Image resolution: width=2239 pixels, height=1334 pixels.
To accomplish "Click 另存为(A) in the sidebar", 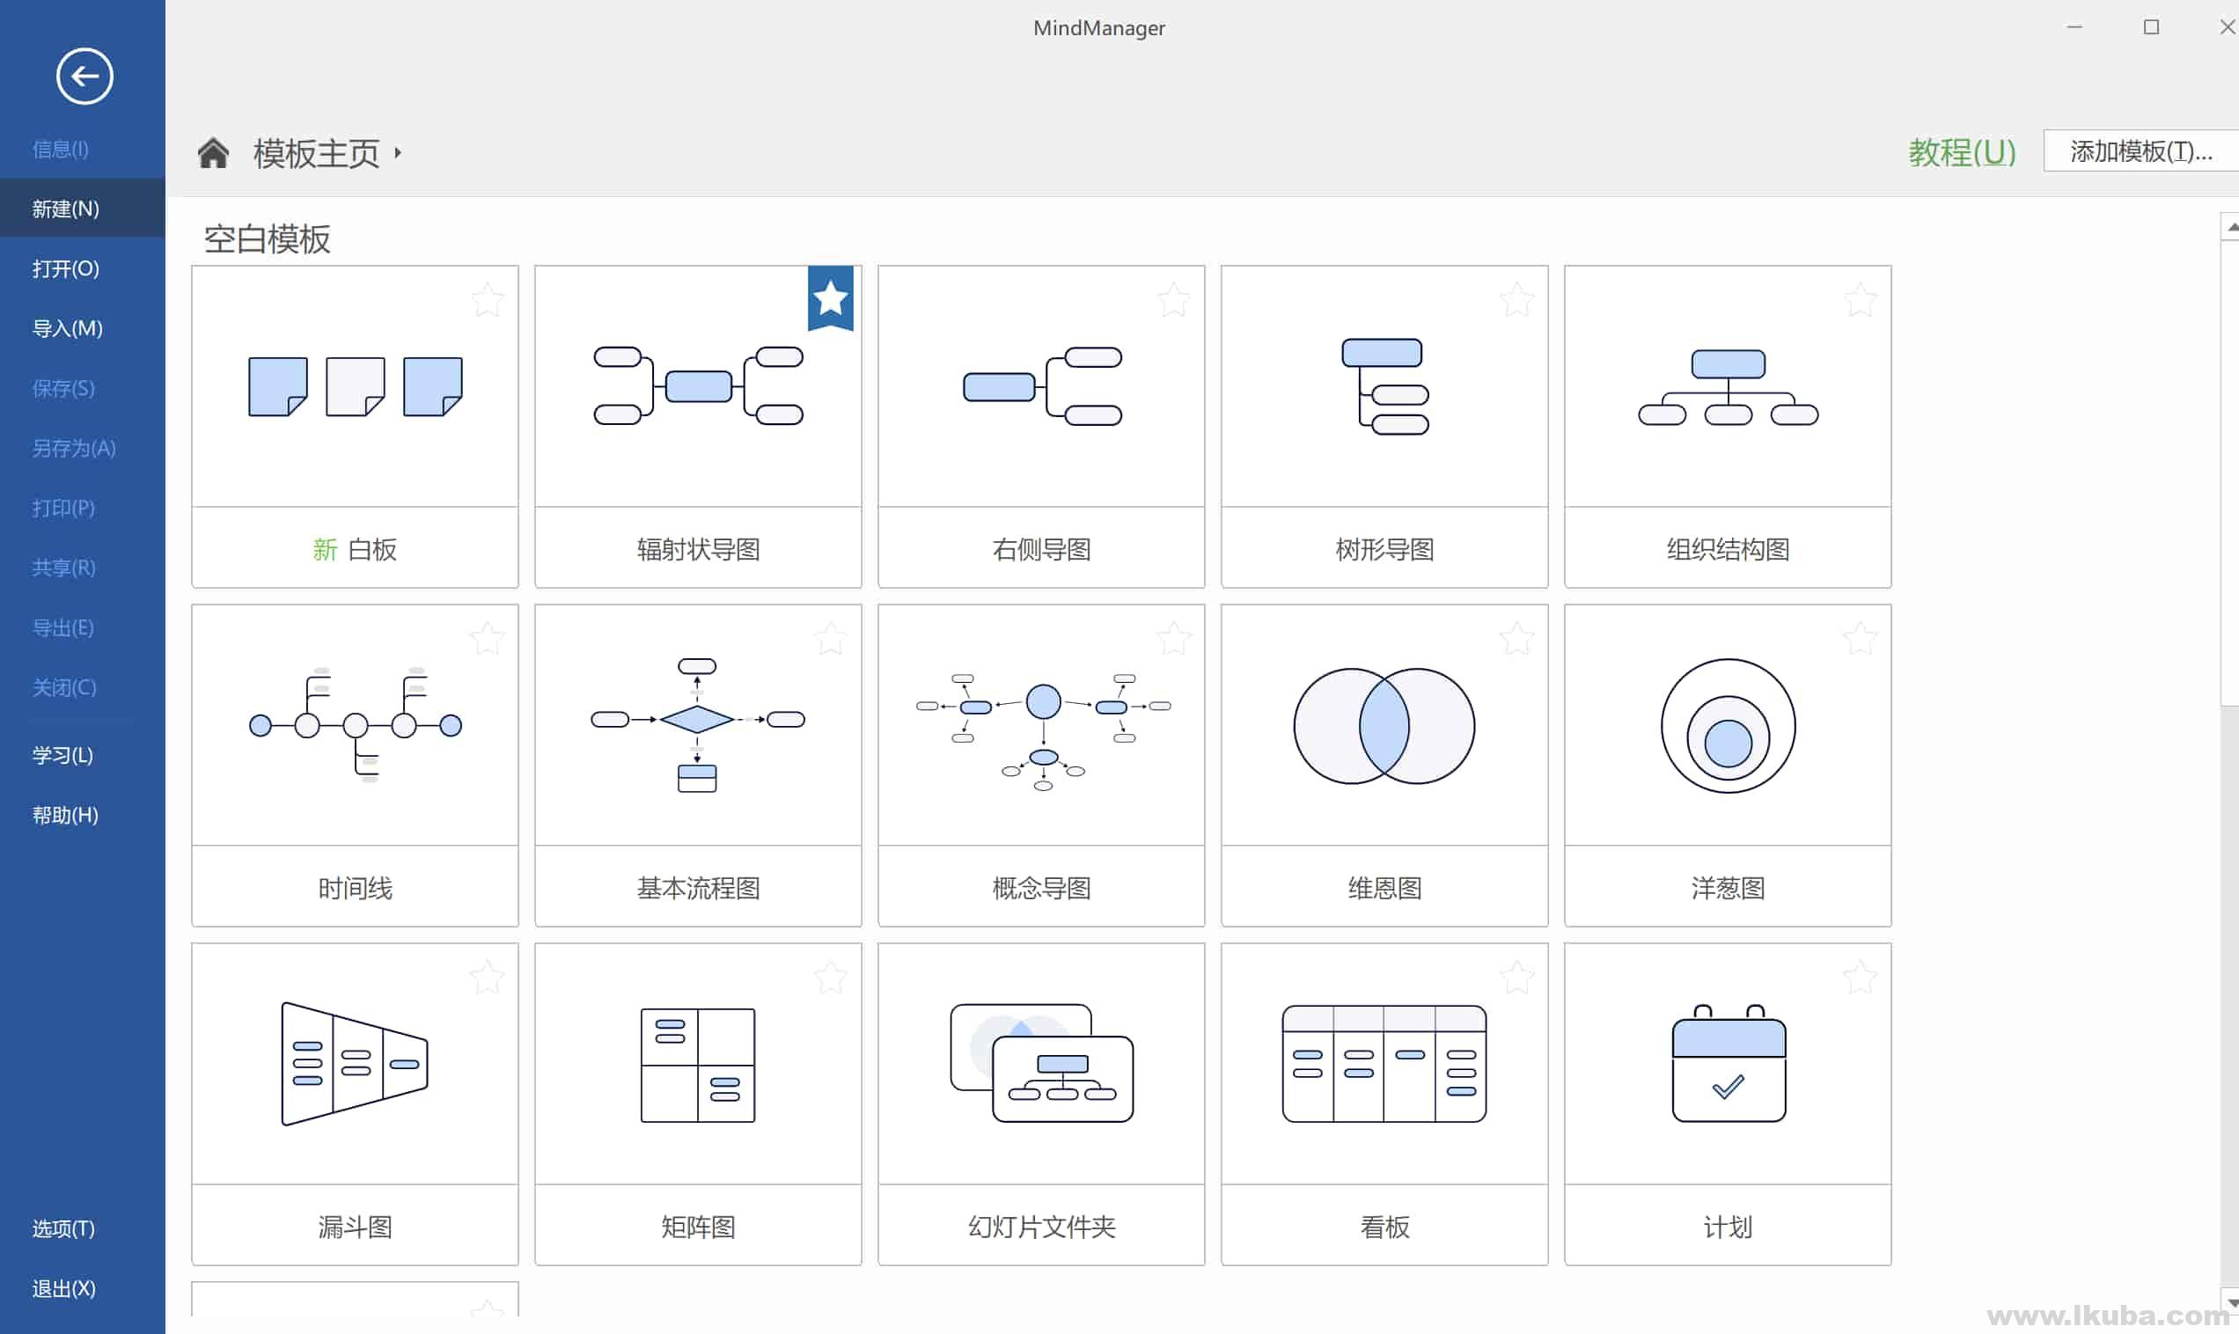I will click(x=74, y=448).
